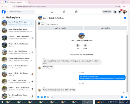The height and width of the screenshot is (104, 130).
Task: Click the pencil Name icon
Action: [85, 45]
